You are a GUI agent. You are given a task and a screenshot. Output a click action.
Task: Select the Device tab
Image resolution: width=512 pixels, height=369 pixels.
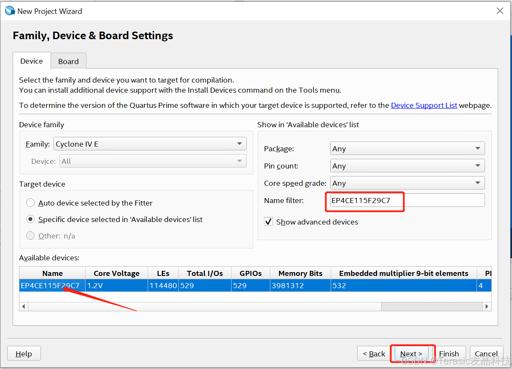pyautogui.click(x=32, y=61)
